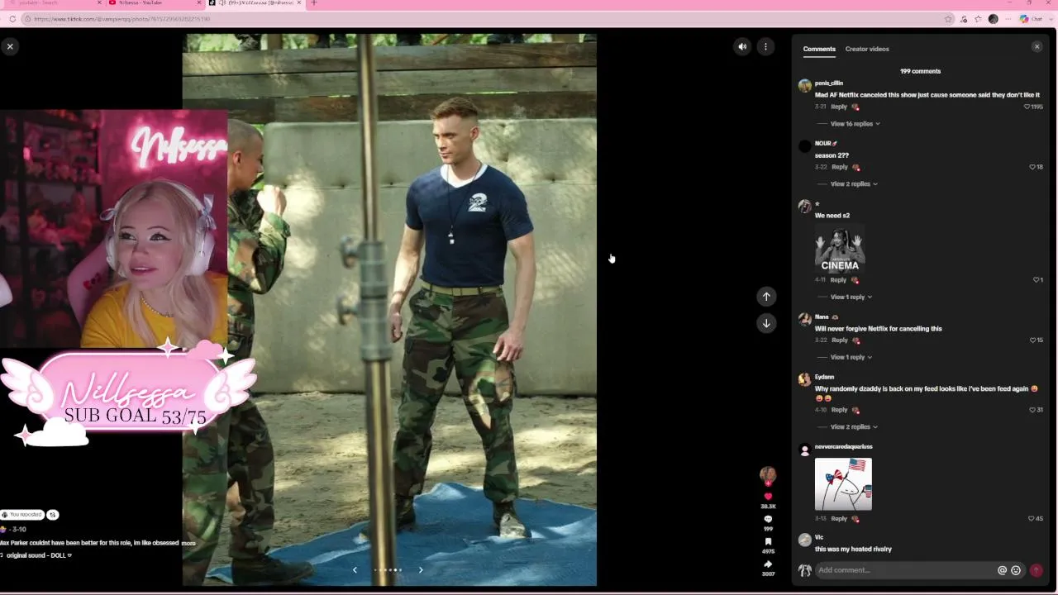Reply to the 'Mad AF Netflix' comment

tap(839, 107)
